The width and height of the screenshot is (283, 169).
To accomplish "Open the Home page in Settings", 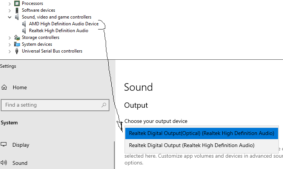I will pyautogui.click(x=20, y=87).
